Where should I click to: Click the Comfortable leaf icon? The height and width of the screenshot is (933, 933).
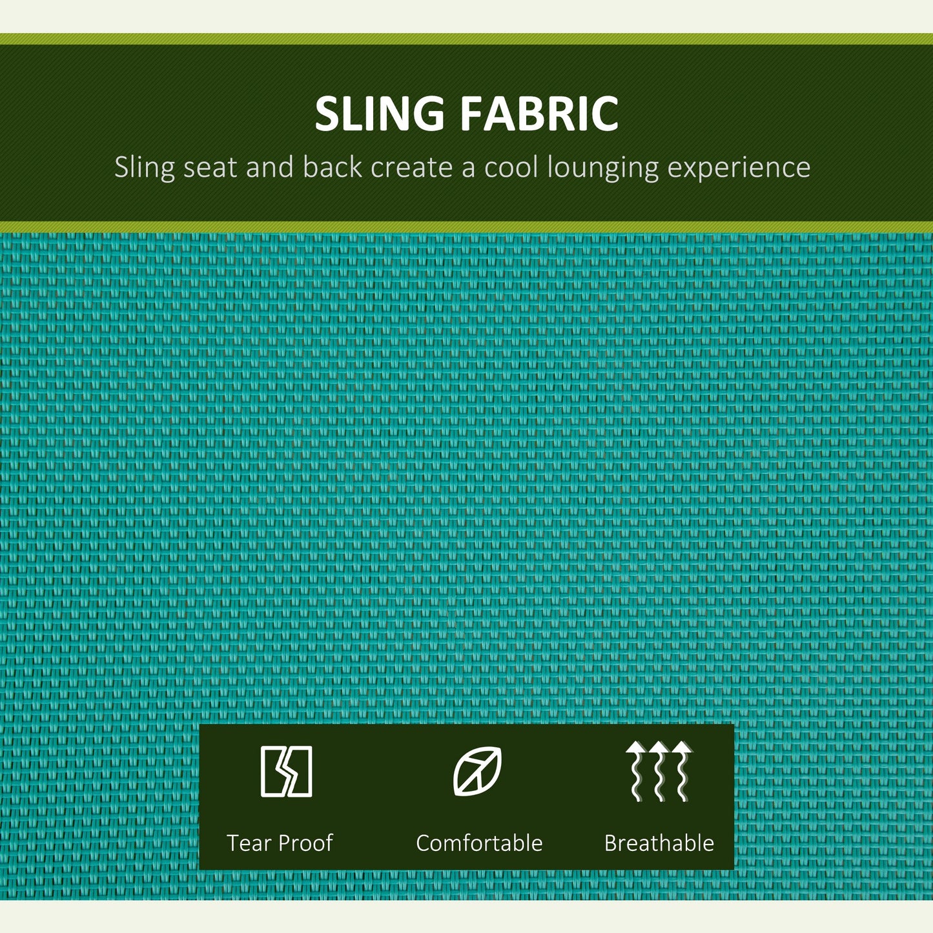click(478, 771)
